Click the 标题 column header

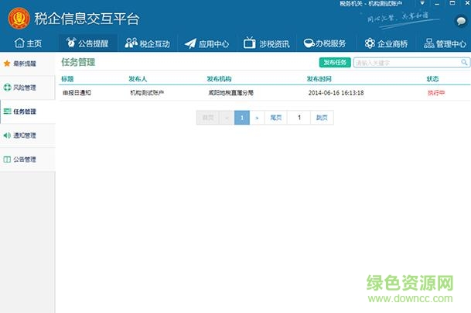tap(67, 79)
